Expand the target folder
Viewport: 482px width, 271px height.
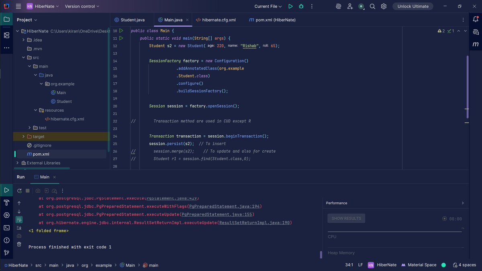click(24, 137)
